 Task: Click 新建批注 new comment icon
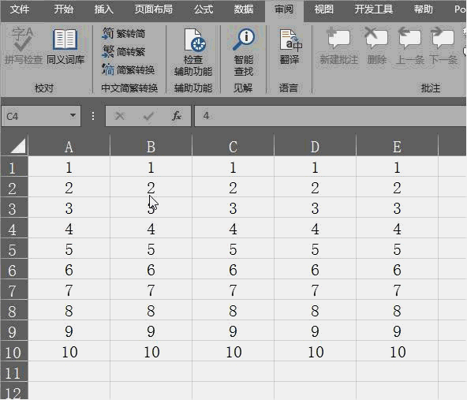pyautogui.click(x=338, y=38)
